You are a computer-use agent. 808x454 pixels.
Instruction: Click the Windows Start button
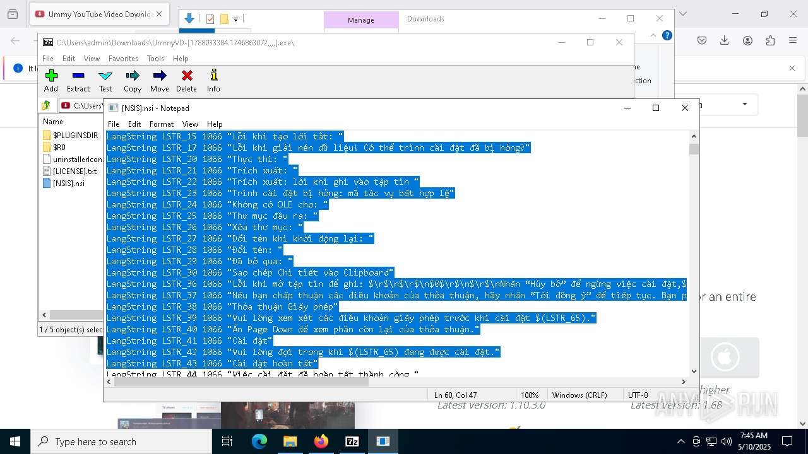tap(15, 441)
